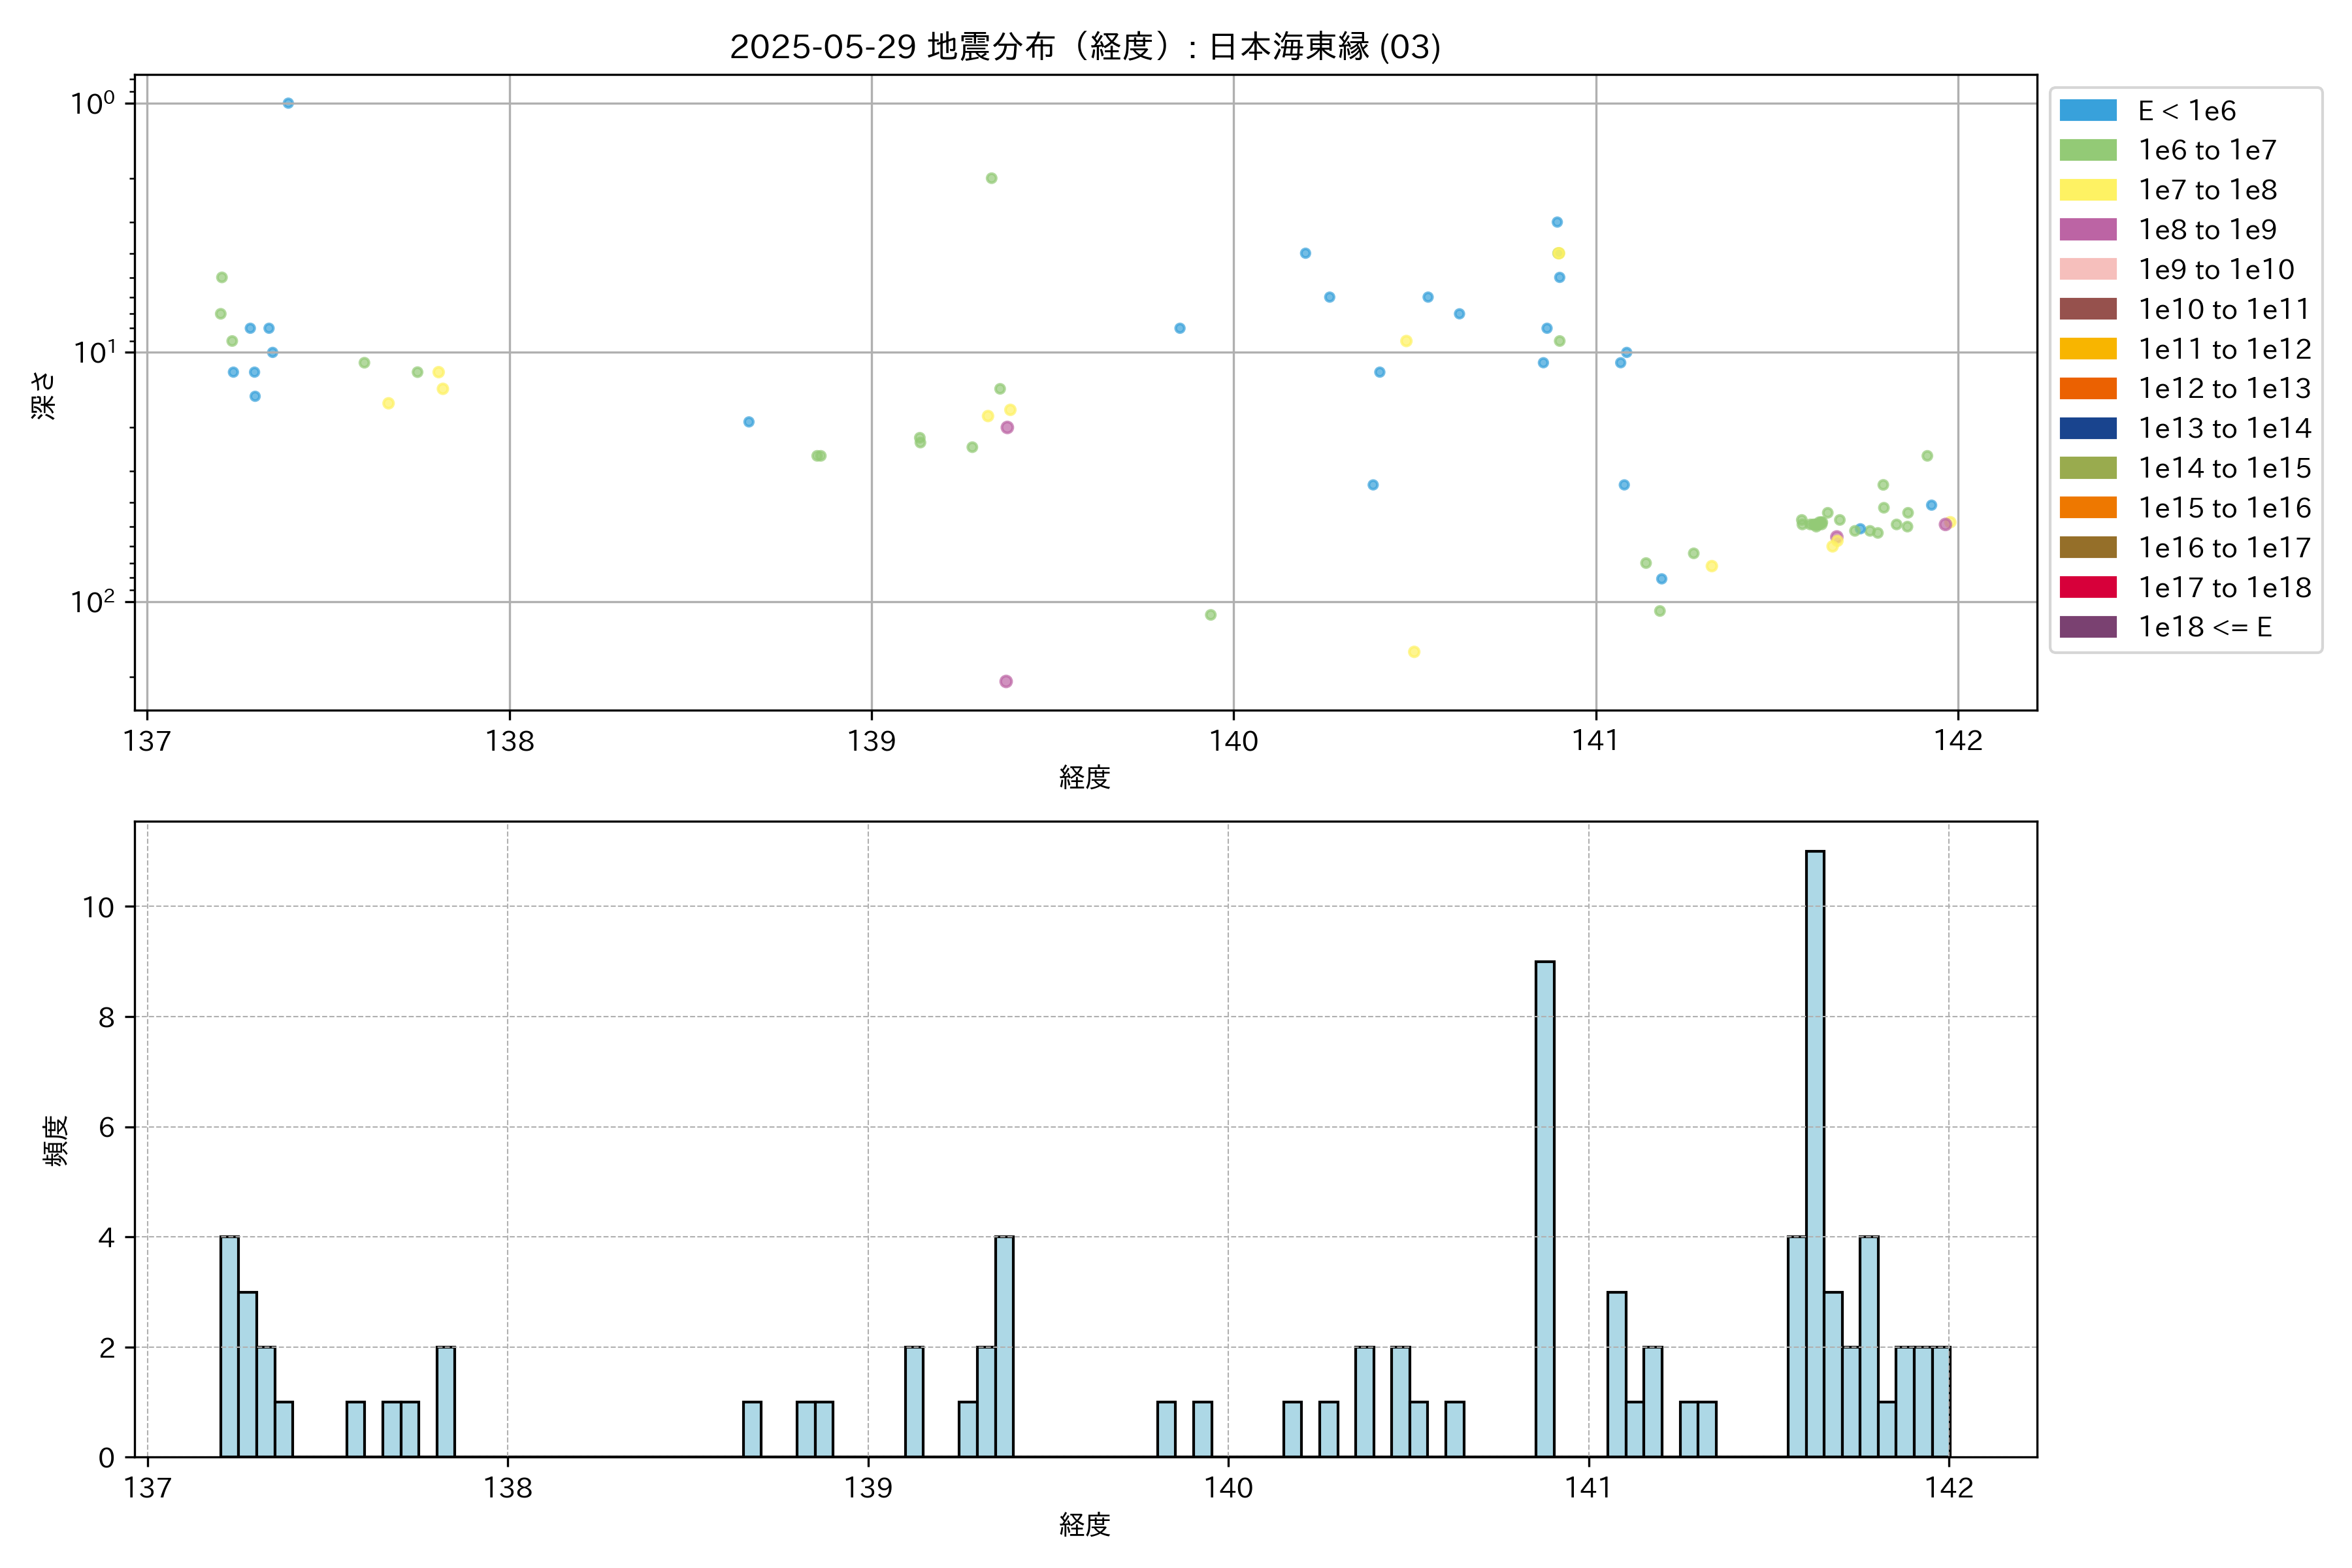Click the chart title text at top
This screenshot has width=2352, height=1568.
pyautogui.click(x=1085, y=47)
